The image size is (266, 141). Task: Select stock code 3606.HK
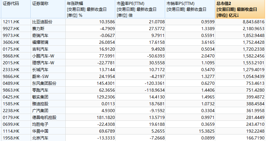tap(11, 42)
